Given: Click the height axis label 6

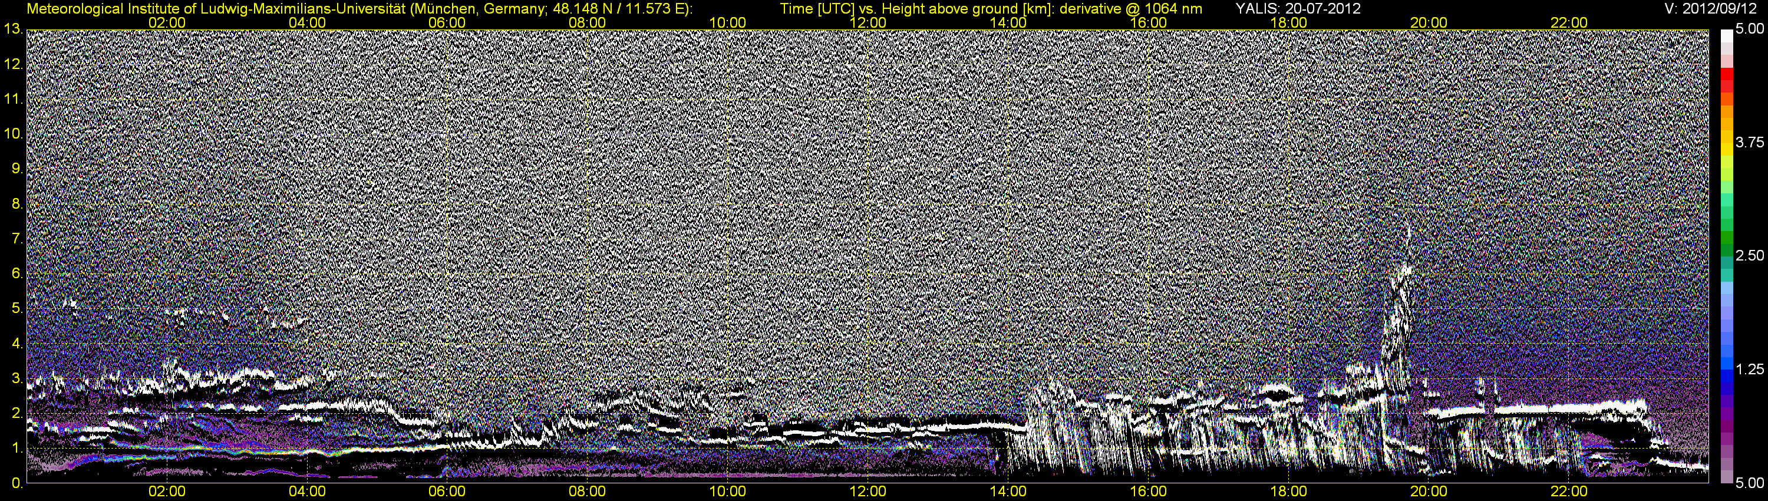Looking at the screenshot, I should point(17,274).
